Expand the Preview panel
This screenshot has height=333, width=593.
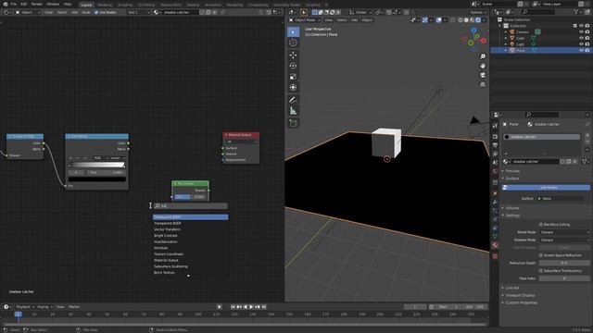[511, 171]
